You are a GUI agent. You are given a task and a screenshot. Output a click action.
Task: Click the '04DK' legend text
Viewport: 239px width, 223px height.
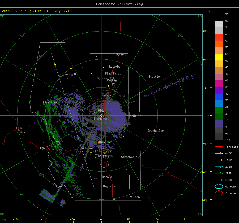click(x=228, y=154)
